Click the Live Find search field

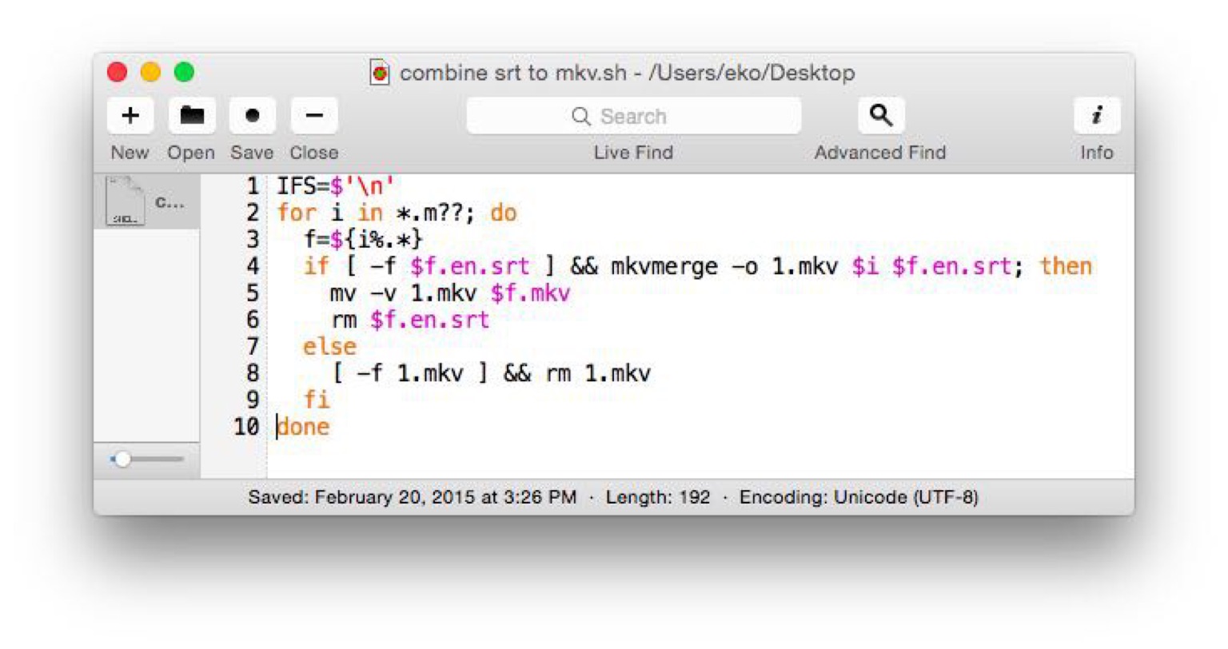633,116
